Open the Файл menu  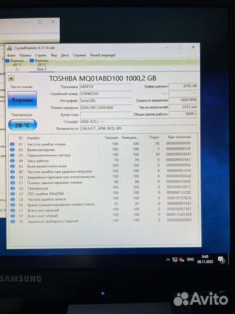tap(11, 55)
